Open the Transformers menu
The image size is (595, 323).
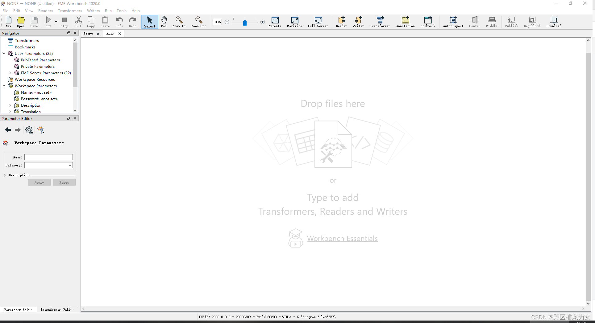70,10
